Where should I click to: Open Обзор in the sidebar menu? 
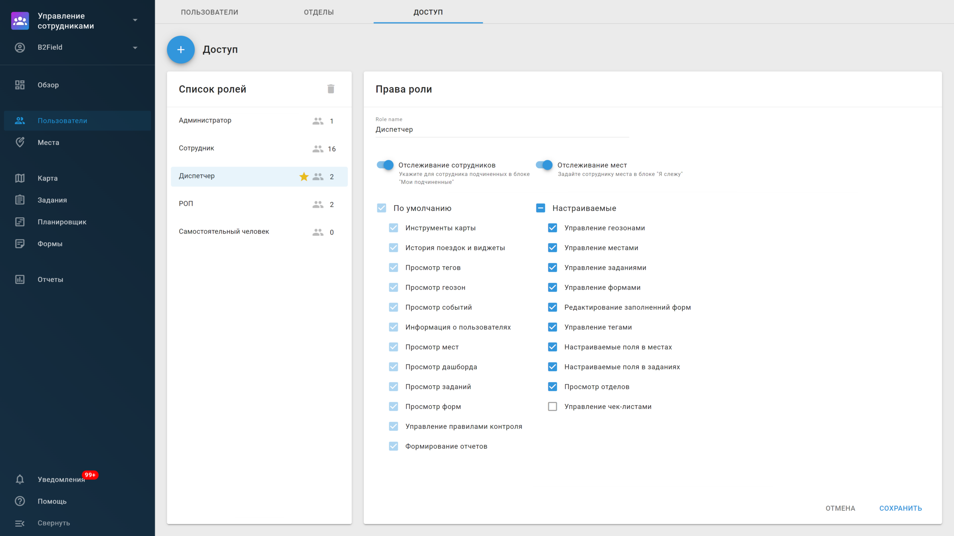coord(77,85)
